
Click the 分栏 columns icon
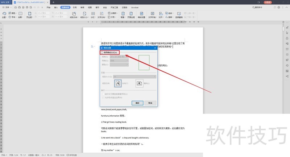93,14
